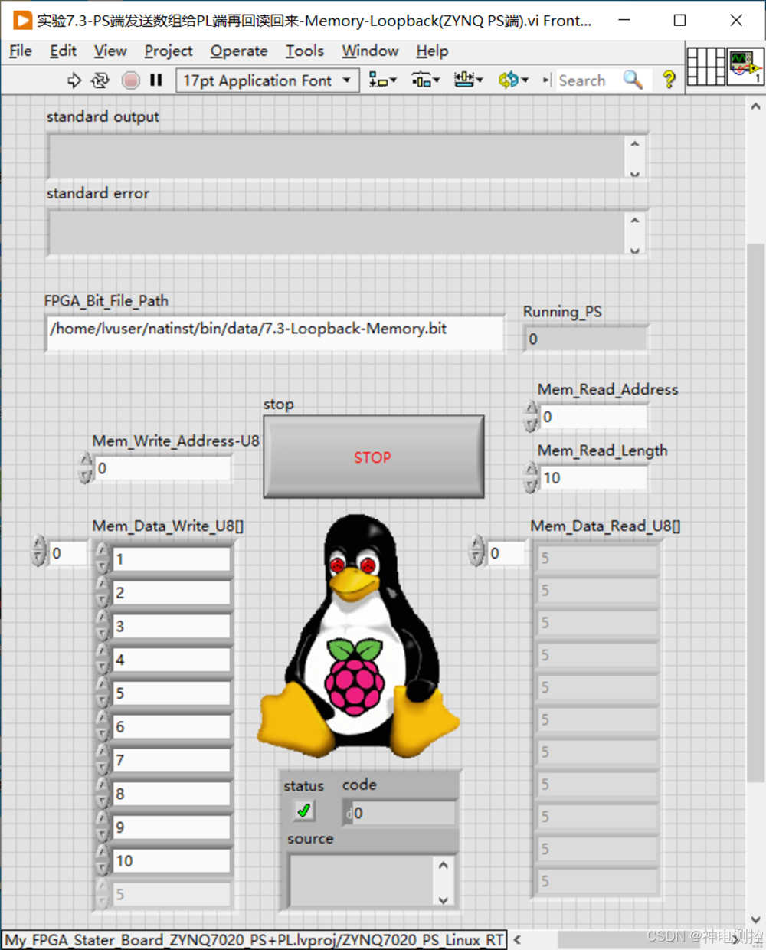
Task: Click Mem_Write_Address-U8 increment stepper
Action: [x=86, y=461]
